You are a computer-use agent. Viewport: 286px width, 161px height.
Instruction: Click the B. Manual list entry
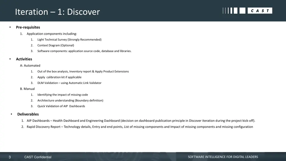click(27, 89)
